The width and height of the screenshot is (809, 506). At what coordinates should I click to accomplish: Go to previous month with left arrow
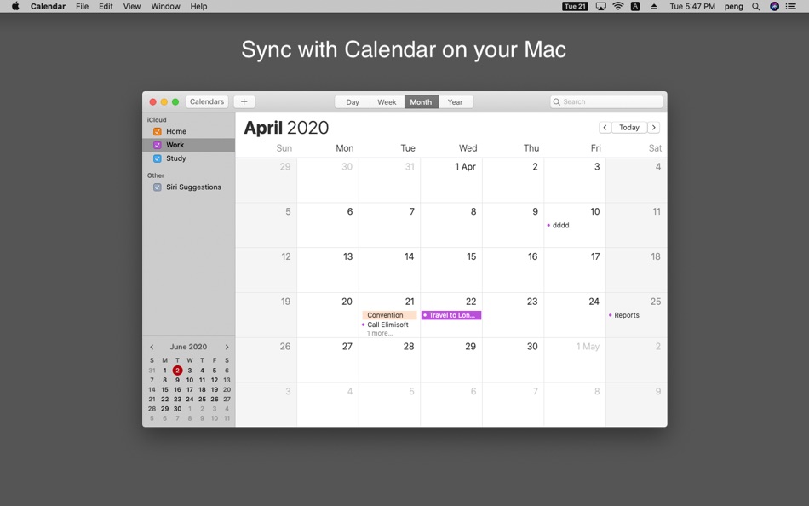(x=605, y=128)
